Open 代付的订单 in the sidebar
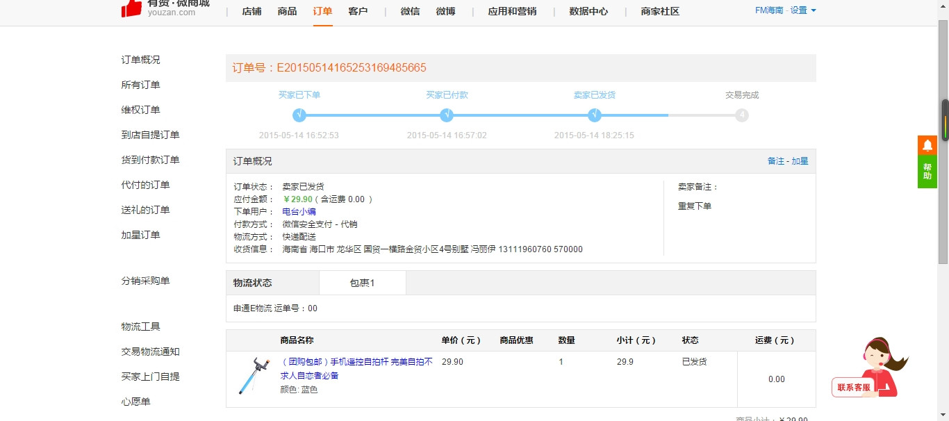This screenshot has height=421, width=949. [x=145, y=185]
